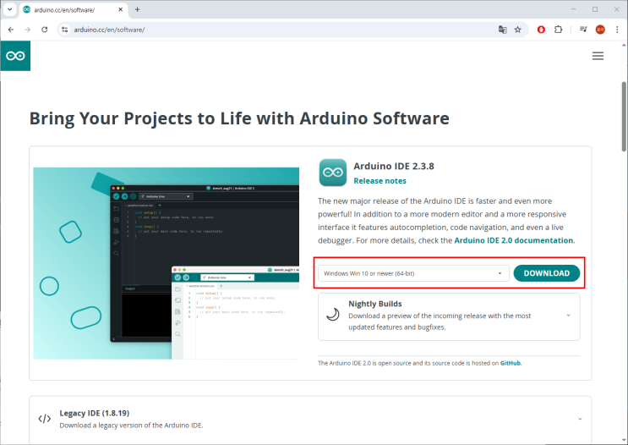Screen dimensions: 628x445
Task: Close the arduino.cc tab
Action: pos(121,9)
